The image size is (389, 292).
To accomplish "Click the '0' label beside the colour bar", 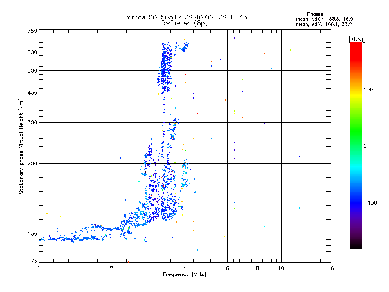I will point(365,146).
